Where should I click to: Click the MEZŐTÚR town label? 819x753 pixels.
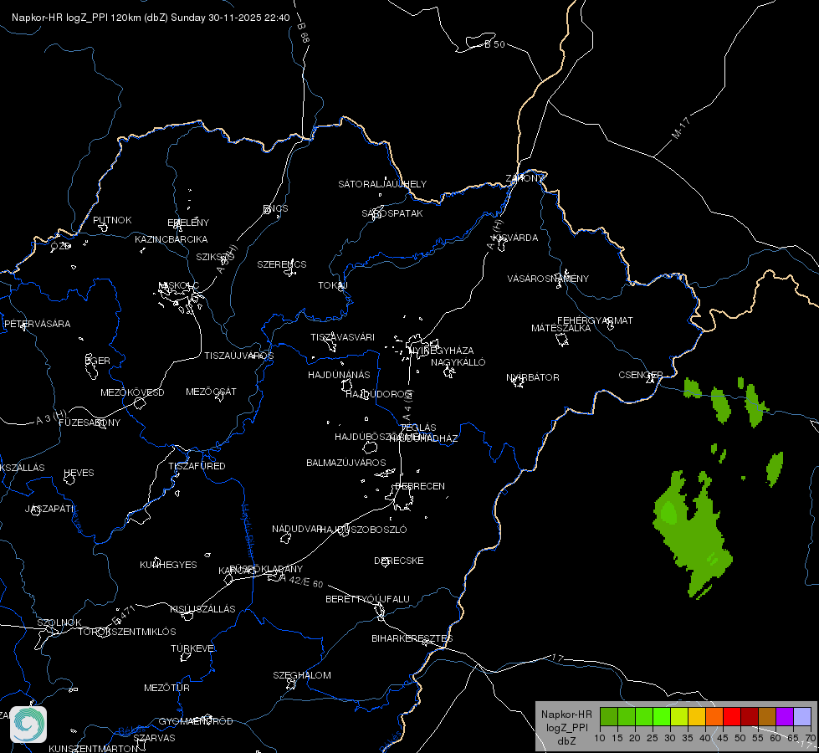[166, 688]
